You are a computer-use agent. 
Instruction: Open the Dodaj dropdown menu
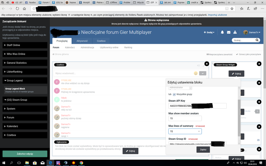click(x=209, y=32)
